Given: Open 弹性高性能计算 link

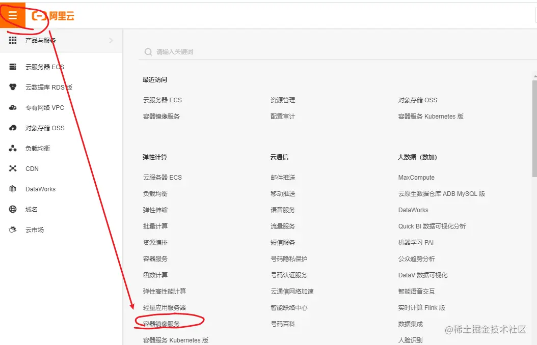Looking at the screenshot, I should pos(165,291).
